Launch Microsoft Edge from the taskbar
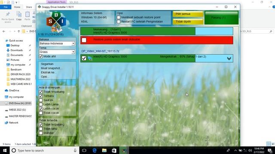The height and width of the screenshot is (154, 275). pyautogui.click(x=95, y=150)
